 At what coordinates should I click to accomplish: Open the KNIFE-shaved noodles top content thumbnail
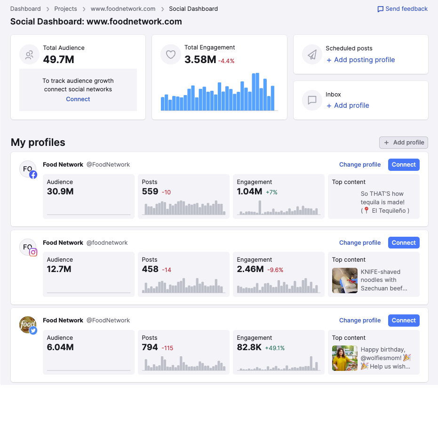click(344, 280)
